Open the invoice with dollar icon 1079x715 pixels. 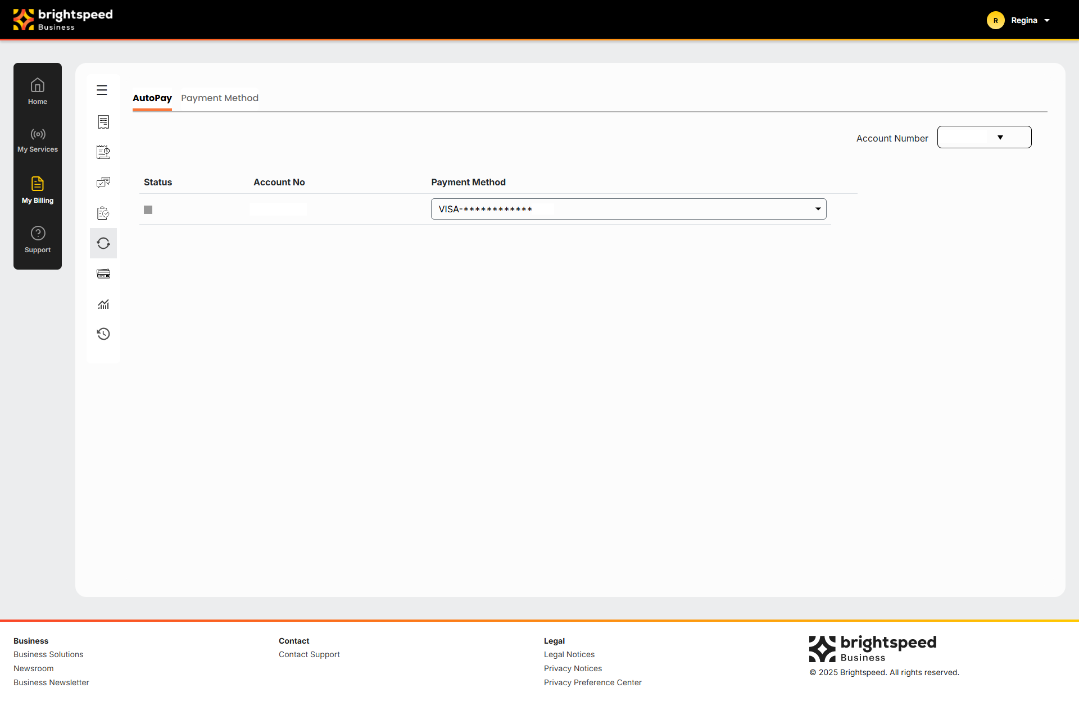click(x=103, y=152)
